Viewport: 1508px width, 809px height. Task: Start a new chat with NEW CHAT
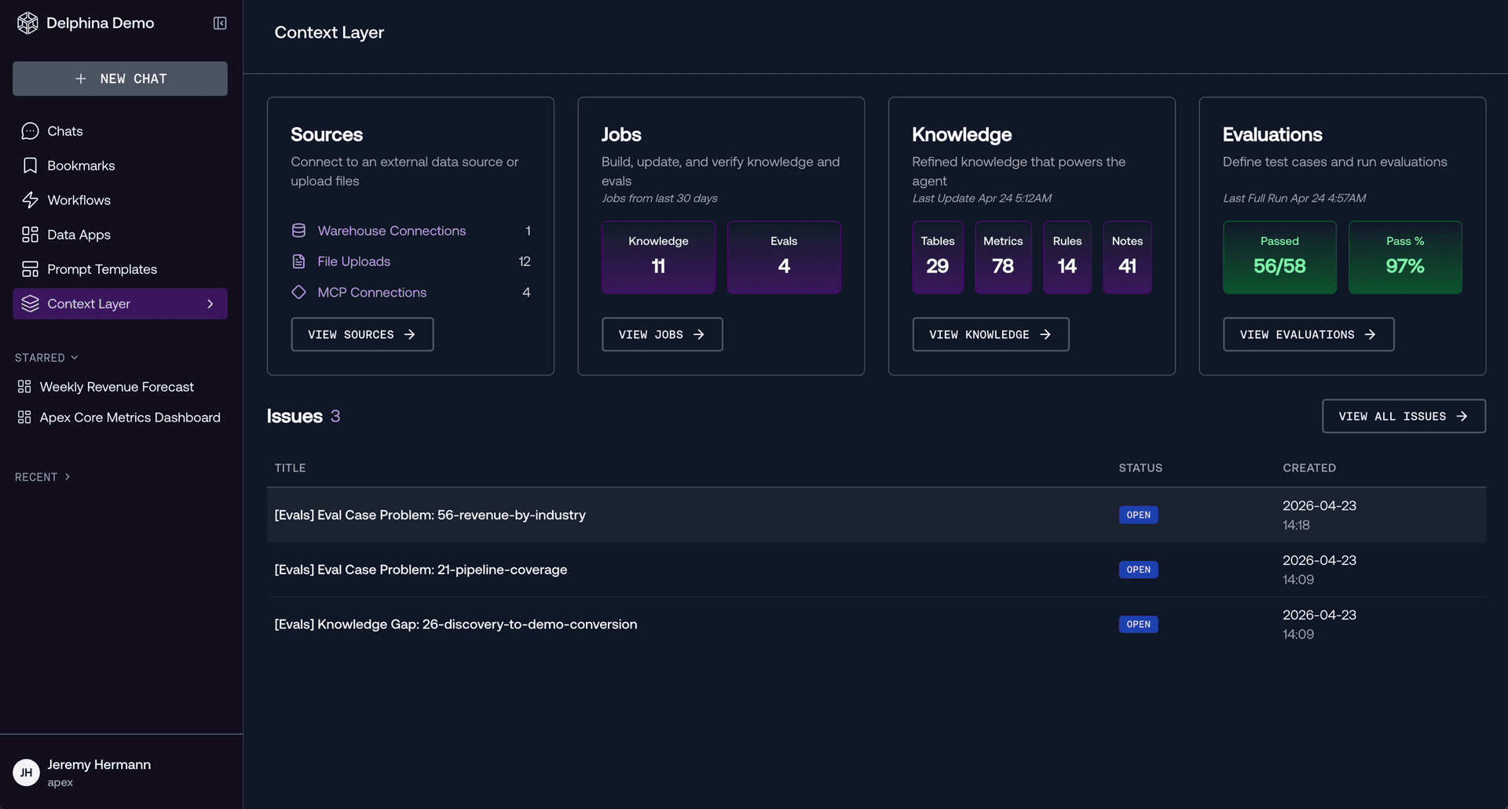coord(119,78)
